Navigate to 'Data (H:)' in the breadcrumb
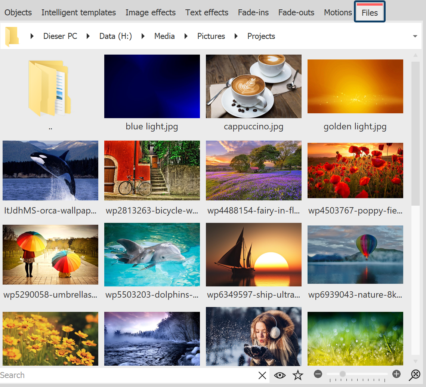Image resolution: width=426 pixels, height=387 pixels. pyautogui.click(x=115, y=36)
